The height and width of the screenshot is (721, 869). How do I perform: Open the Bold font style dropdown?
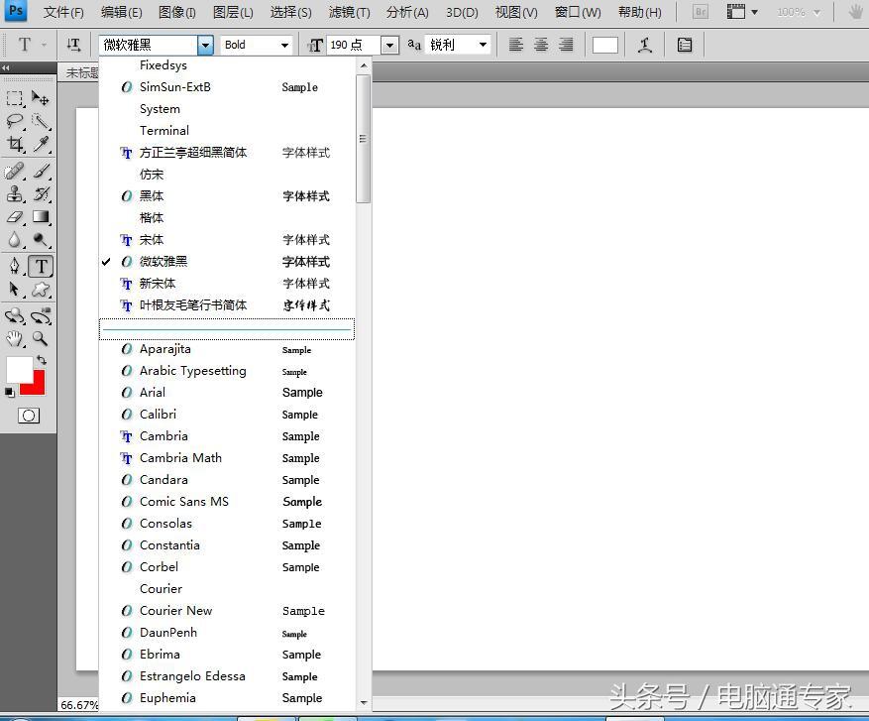click(282, 45)
